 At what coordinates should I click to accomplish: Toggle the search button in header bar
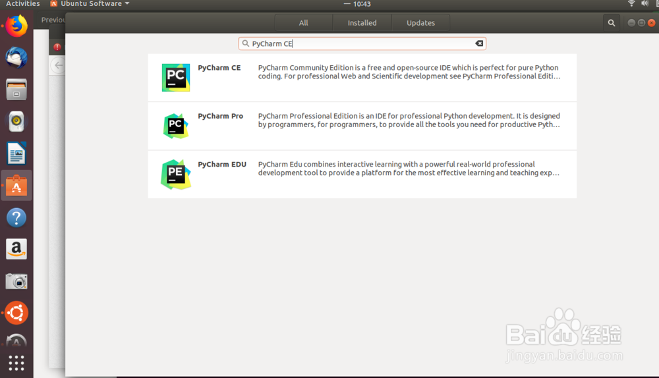click(612, 23)
